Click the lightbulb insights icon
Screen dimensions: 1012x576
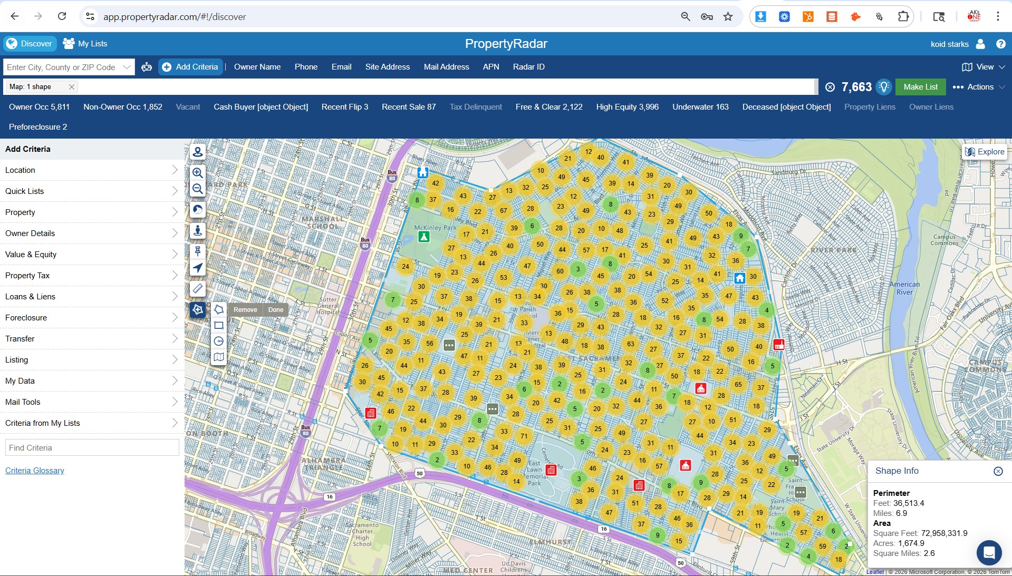click(x=884, y=87)
